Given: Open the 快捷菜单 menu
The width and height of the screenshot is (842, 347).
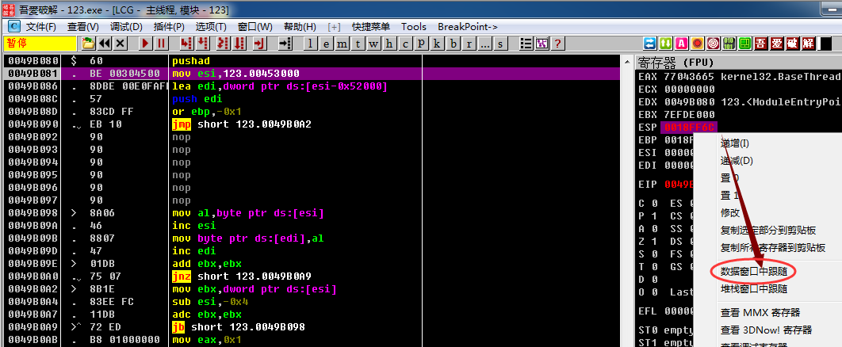Looking at the screenshot, I should pyautogui.click(x=370, y=27).
